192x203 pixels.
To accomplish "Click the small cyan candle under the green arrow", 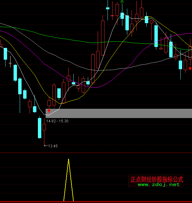I will pyautogui.click(x=122, y=16).
